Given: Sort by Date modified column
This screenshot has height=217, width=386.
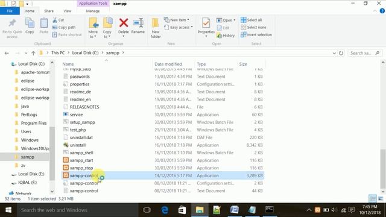Looking at the screenshot, I should coord(168,64).
